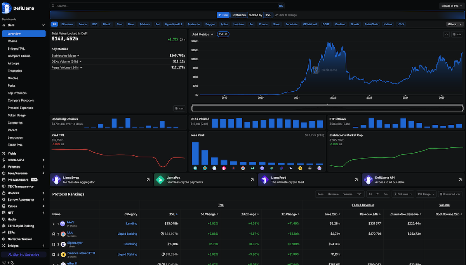Viewport: 466px width, 265px height.
Task: Expand the Bridges sidebar menu
Action: click(x=43, y=246)
